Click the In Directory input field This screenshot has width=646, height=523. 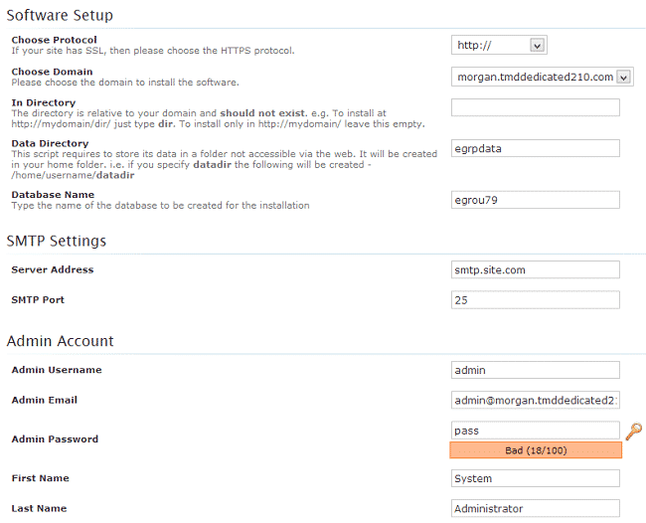[535, 107]
